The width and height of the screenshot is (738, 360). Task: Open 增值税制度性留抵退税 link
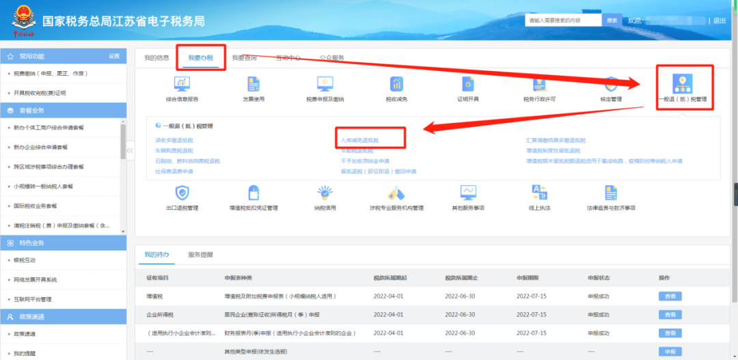pyautogui.click(x=553, y=150)
